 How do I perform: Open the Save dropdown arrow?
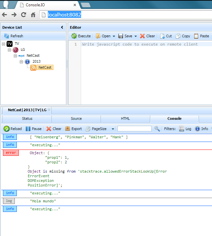coord(136,36)
